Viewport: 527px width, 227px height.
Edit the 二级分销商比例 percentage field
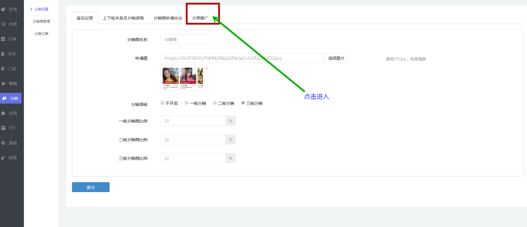pyautogui.click(x=193, y=139)
